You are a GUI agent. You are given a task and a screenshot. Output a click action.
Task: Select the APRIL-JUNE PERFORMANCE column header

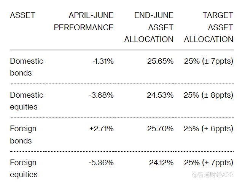click(84, 21)
